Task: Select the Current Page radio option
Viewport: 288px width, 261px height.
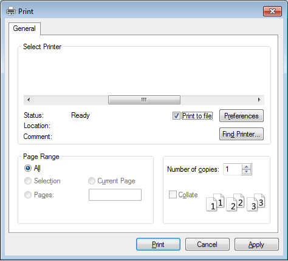Action: [x=92, y=181]
